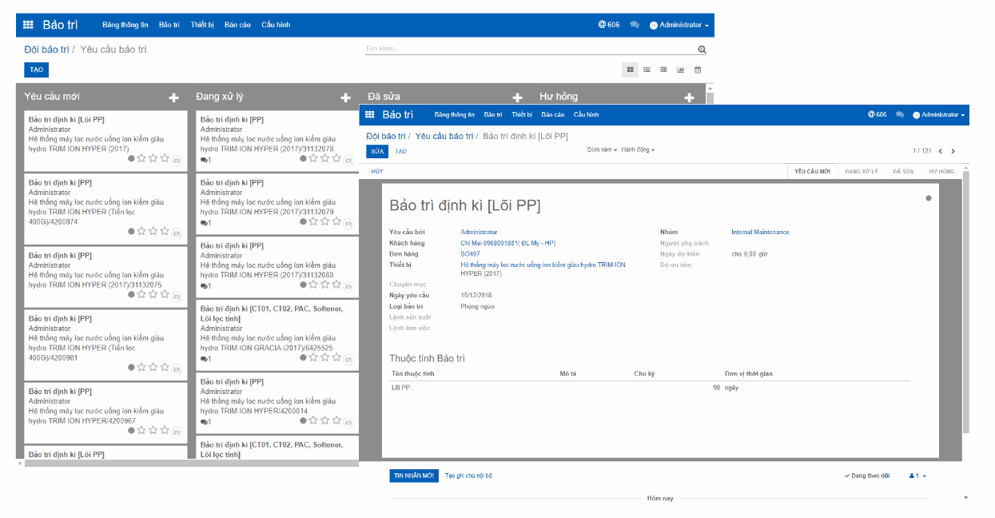
Task: Click the SỬA edit button
Action: tap(376, 150)
